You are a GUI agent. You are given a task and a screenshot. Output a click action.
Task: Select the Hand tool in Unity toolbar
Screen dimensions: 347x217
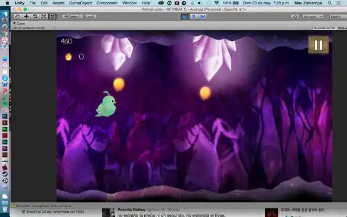point(17,16)
